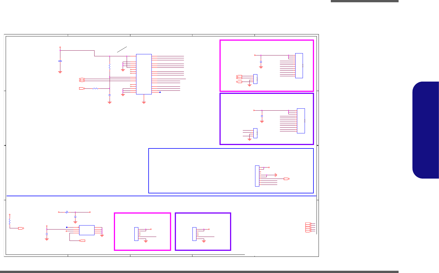Click the gray header bar at top right
The width and height of the screenshot is (439, 273).
pos(365,1)
